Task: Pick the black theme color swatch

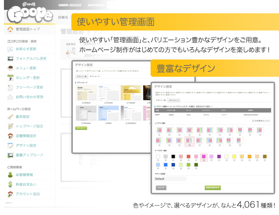Action: pos(173,156)
